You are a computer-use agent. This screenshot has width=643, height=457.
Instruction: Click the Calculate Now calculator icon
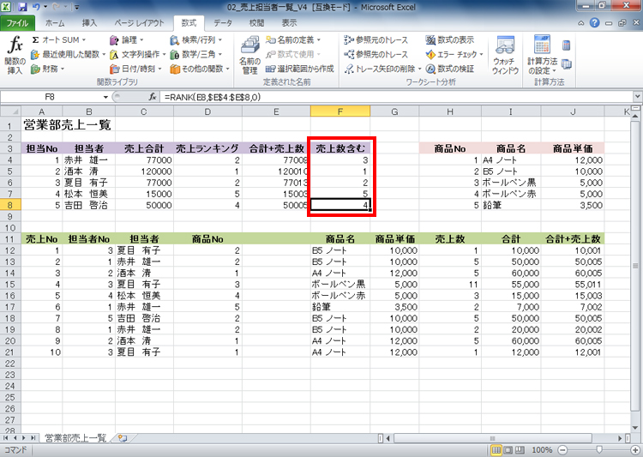pos(567,45)
